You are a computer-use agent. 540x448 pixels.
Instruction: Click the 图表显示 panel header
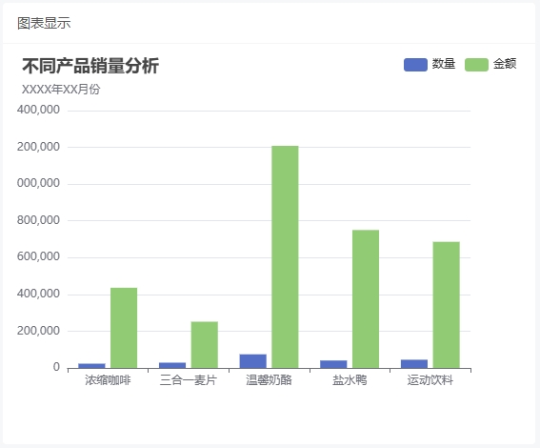click(x=44, y=24)
